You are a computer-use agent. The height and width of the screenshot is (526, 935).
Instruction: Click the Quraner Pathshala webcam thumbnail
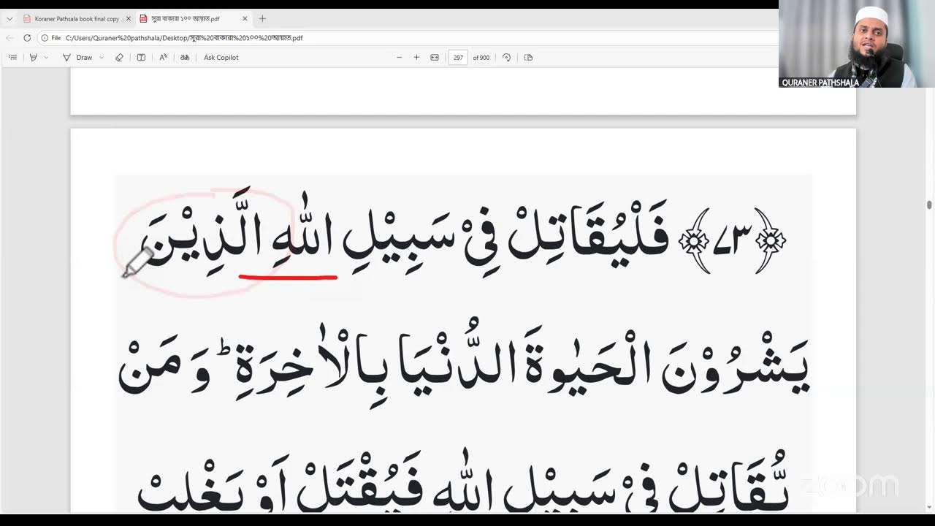point(856,44)
